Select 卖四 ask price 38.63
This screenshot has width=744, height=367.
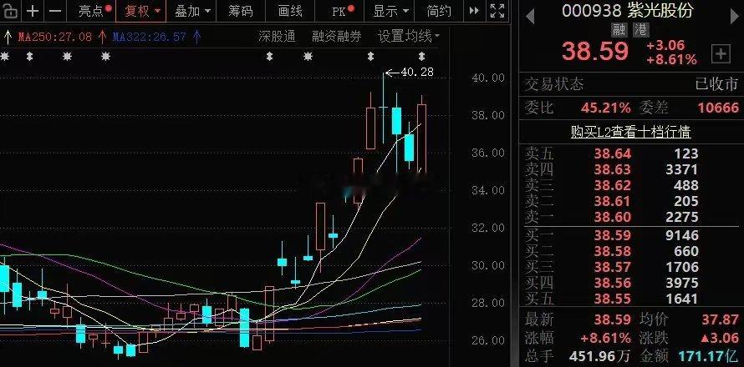tap(613, 169)
